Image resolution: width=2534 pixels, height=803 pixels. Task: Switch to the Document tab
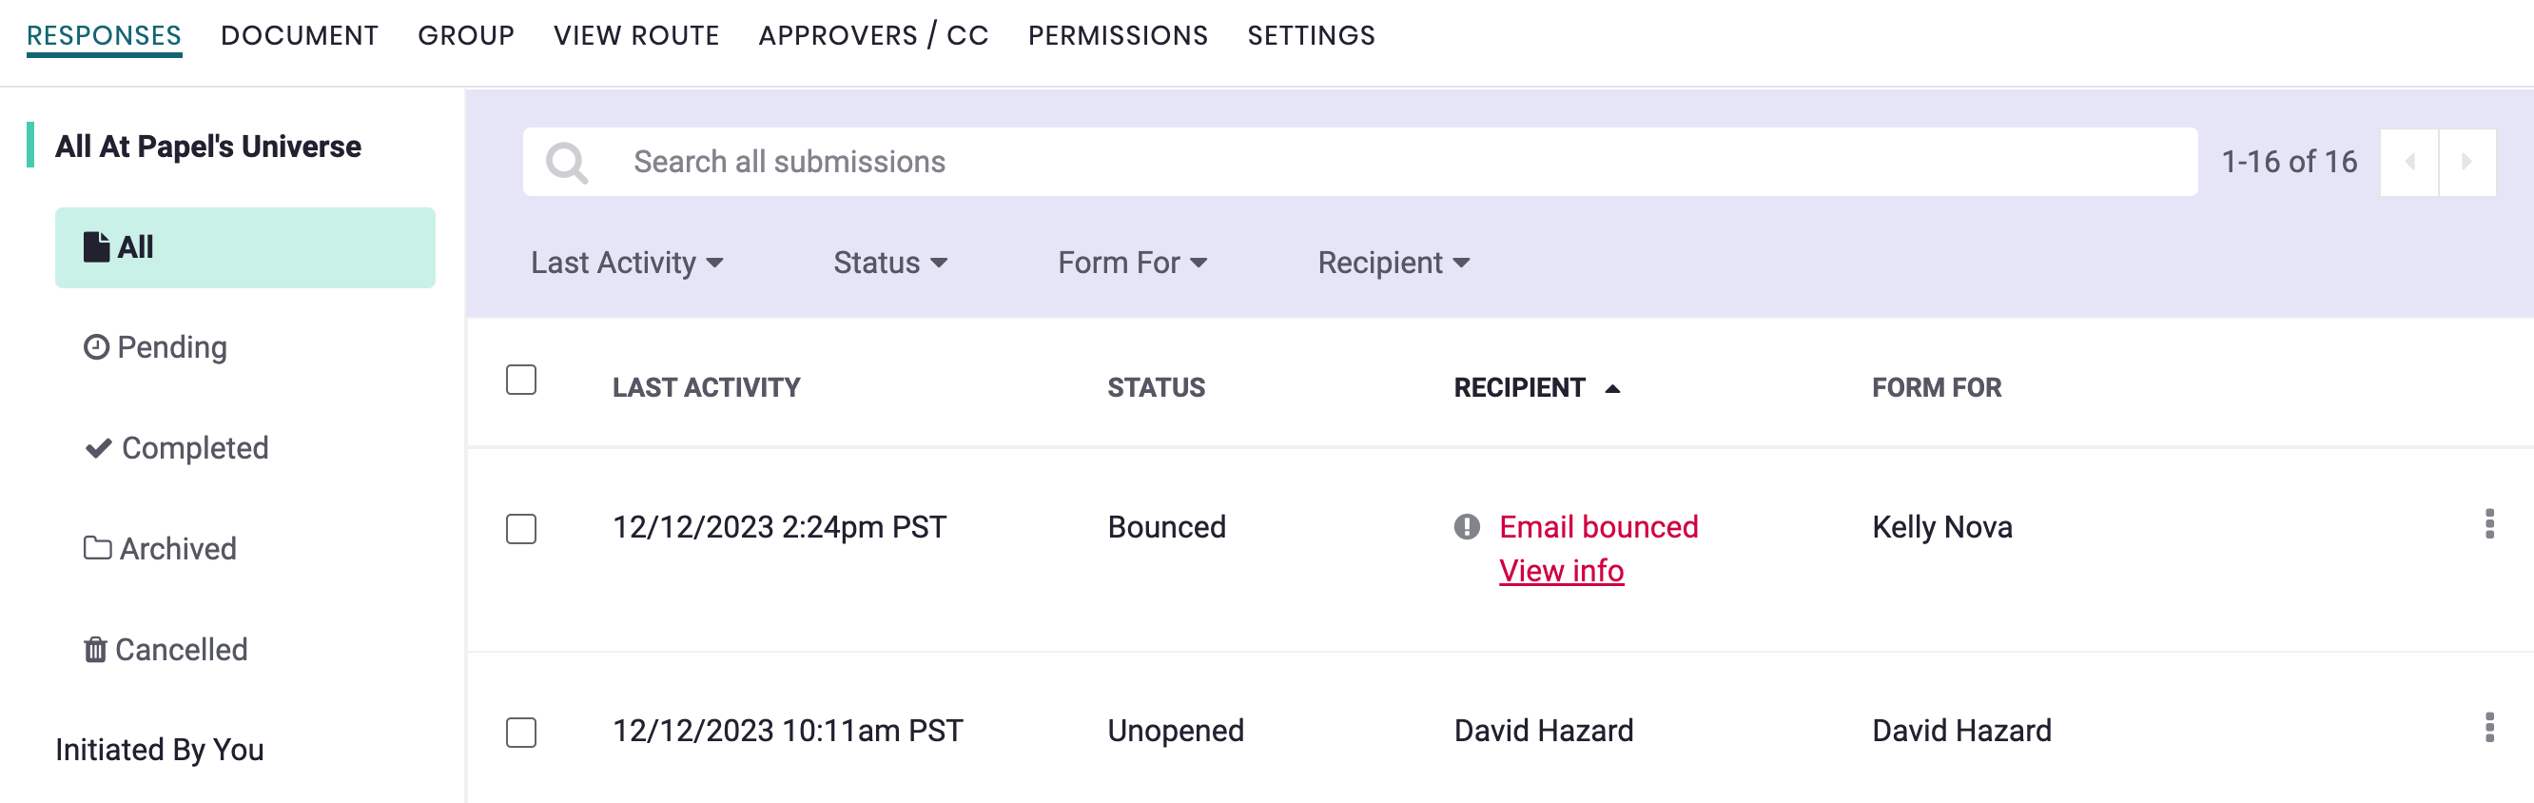(299, 36)
